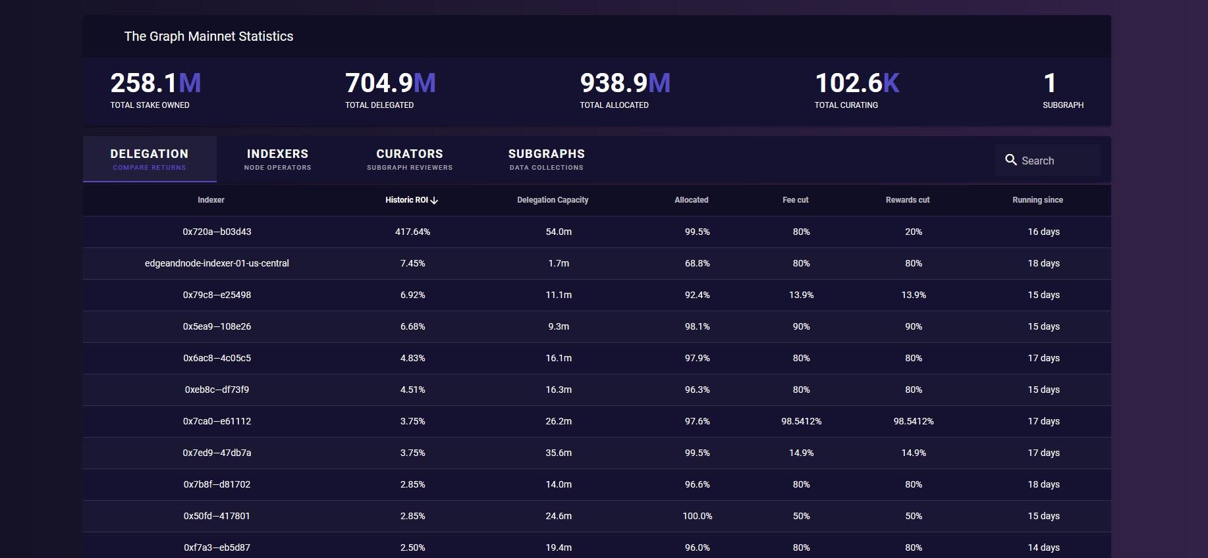Click The Graph Mainnet Statistics title
The width and height of the screenshot is (1208, 558).
209,36
